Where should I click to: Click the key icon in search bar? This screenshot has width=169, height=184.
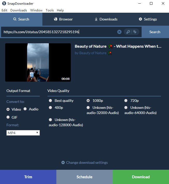(128, 32)
